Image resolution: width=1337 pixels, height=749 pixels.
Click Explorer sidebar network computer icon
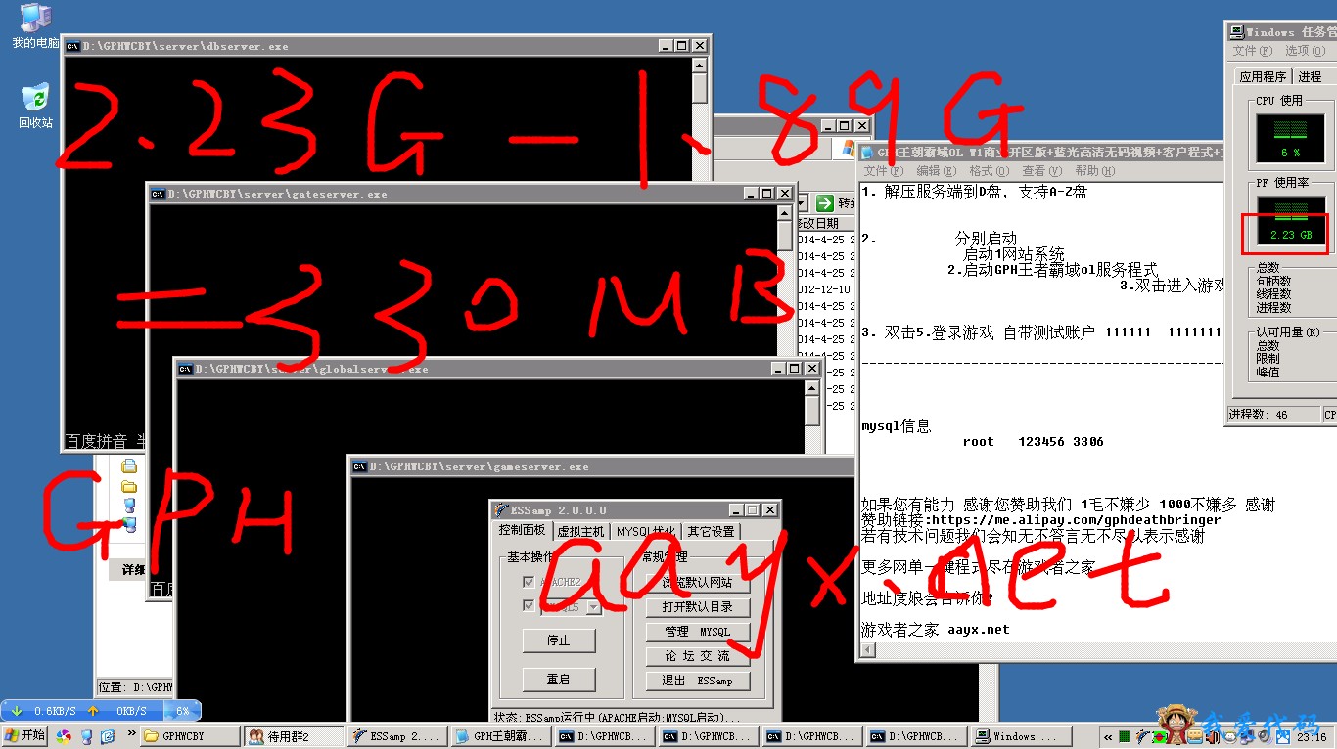(128, 526)
